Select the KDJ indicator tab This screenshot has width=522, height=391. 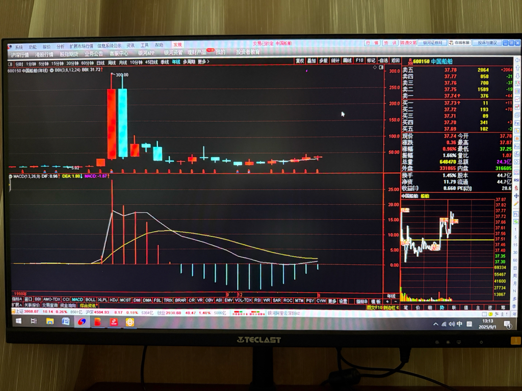point(114,300)
